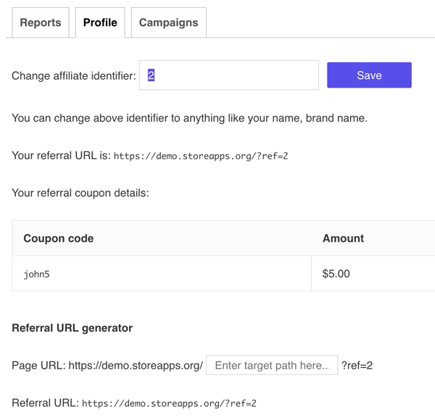Click the 'Your referral URL is' label
This screenshot has width=435, height=417.
point(61,156)
